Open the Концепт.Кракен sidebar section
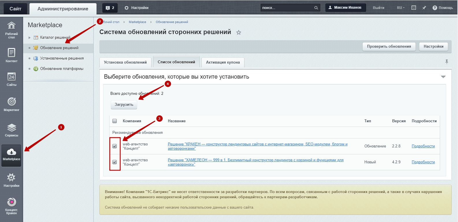 pos(11,206)
